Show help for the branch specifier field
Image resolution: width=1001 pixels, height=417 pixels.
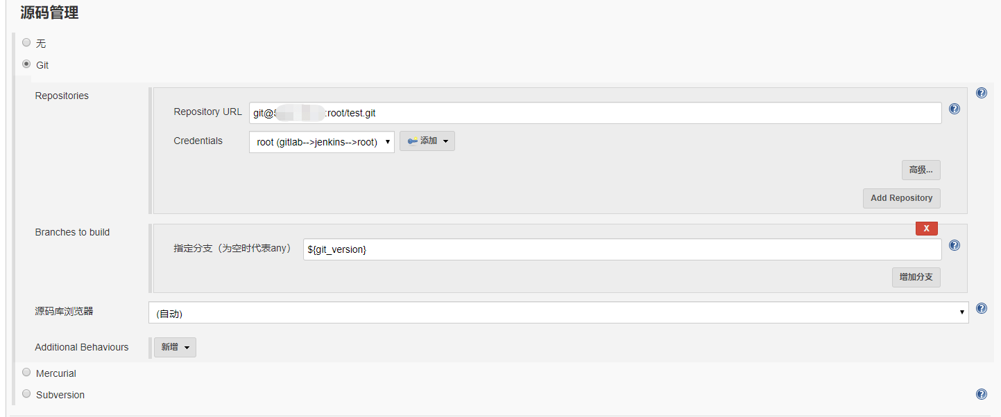coord(954,245)
